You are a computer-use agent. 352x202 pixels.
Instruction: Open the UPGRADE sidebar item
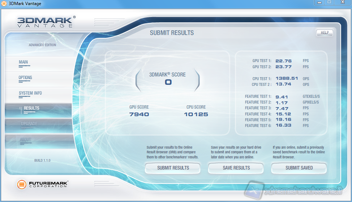(x=29, y=124)
